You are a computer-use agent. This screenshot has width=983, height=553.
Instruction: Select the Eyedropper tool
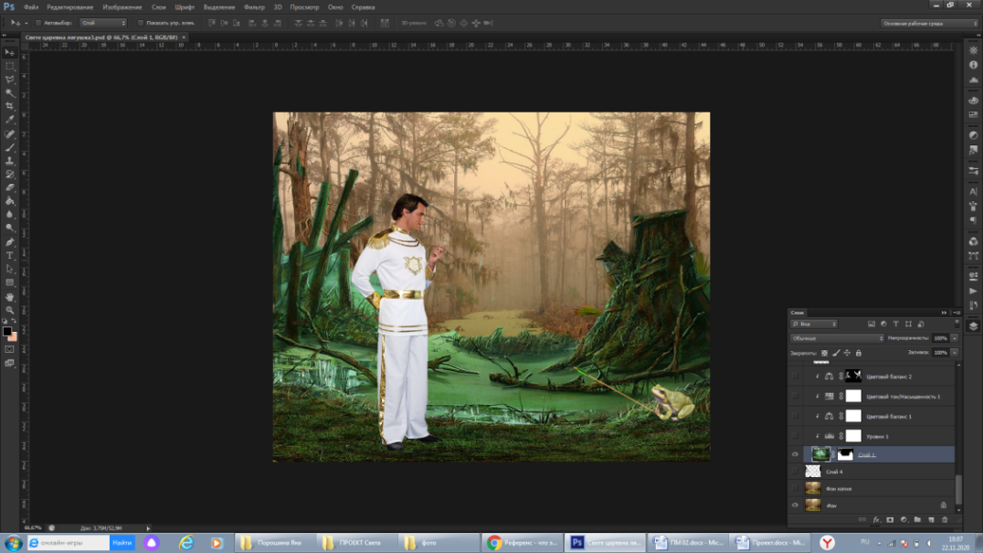10,119
